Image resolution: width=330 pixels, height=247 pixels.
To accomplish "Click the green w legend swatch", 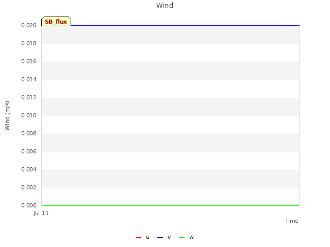I will pos(181,238).
